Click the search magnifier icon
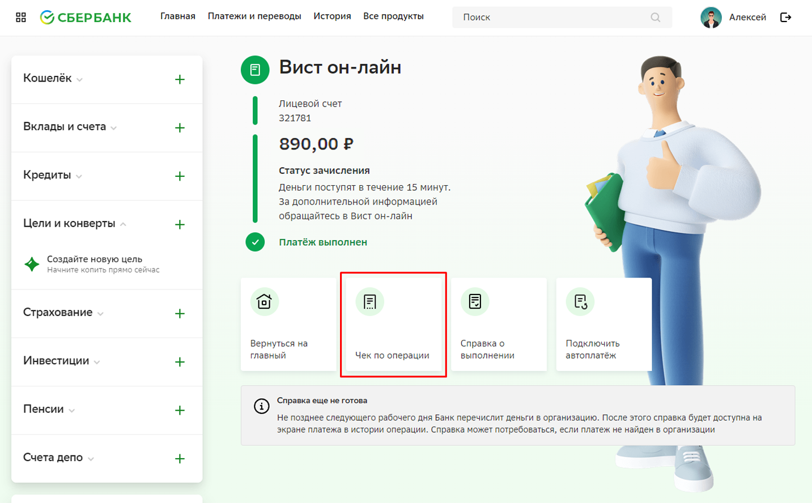Image resolution: width=812 pixels, height=503 pixels. click(656, 18)
